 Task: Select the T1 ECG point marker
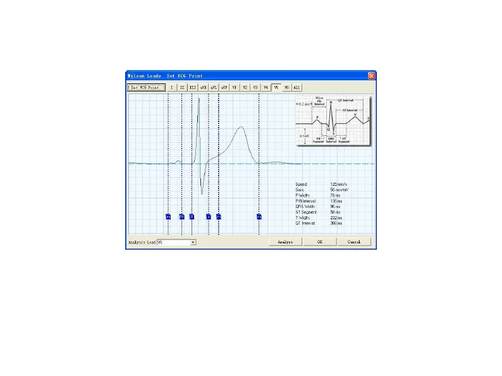point(219,217)
